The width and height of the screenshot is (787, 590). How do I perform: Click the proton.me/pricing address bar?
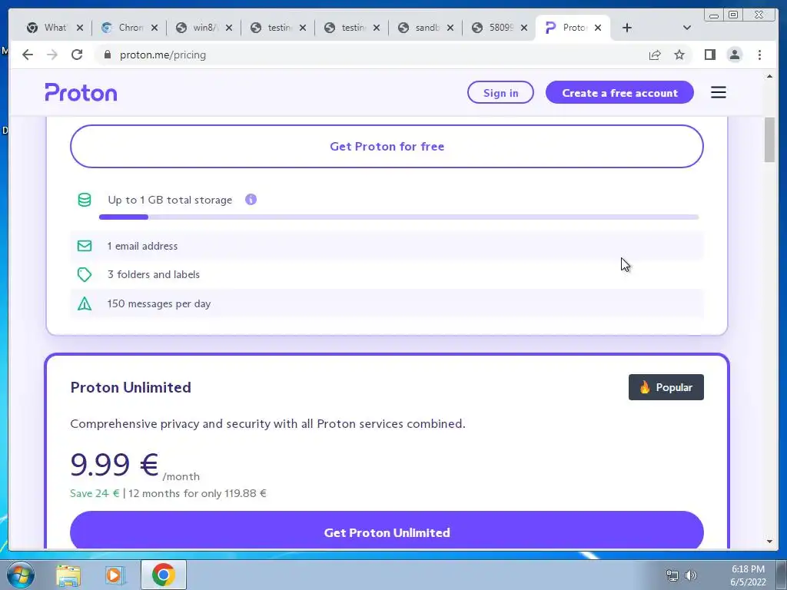point(371,55)
